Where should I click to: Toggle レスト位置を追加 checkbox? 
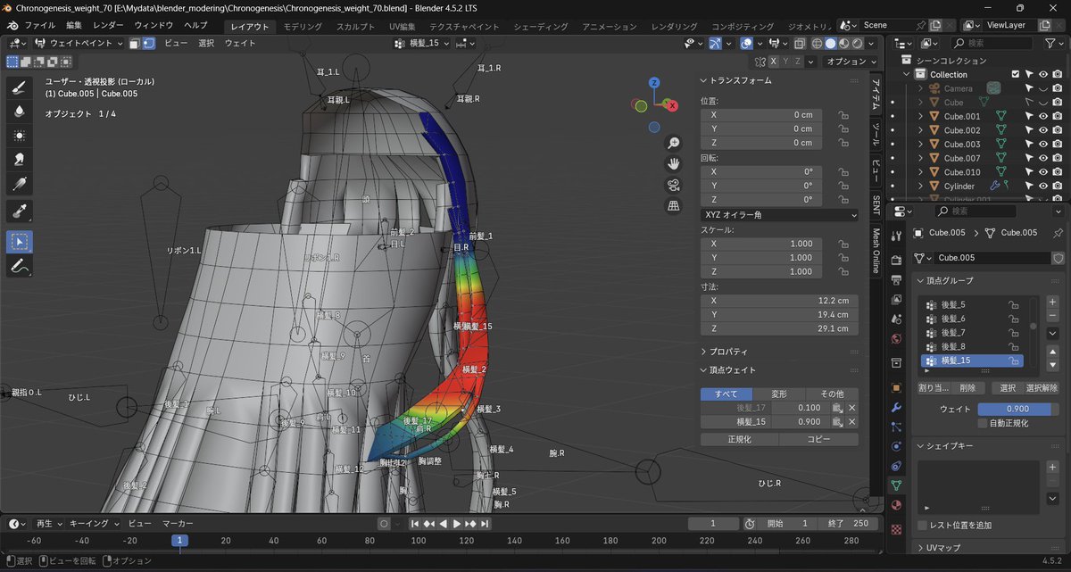coord(922,526)
